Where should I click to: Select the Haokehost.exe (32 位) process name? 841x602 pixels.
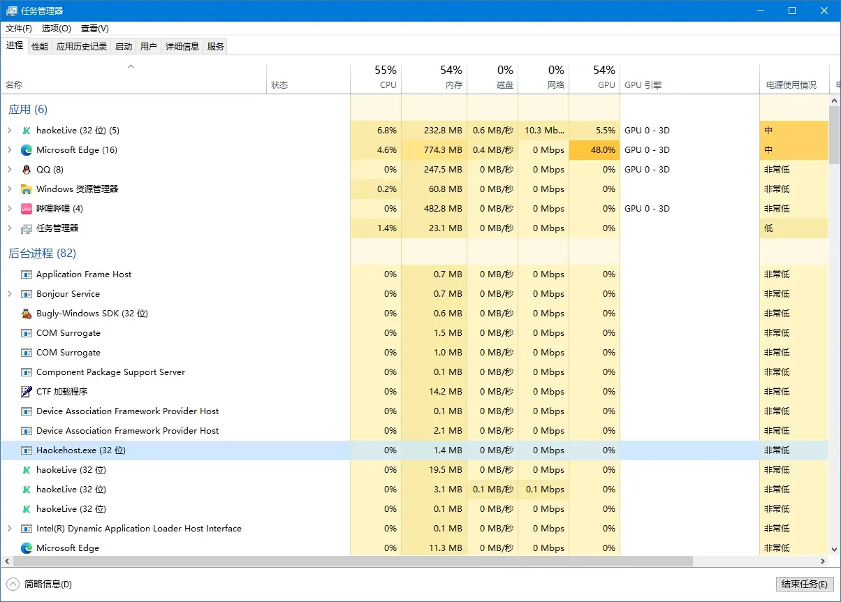(x=81, y=450)
